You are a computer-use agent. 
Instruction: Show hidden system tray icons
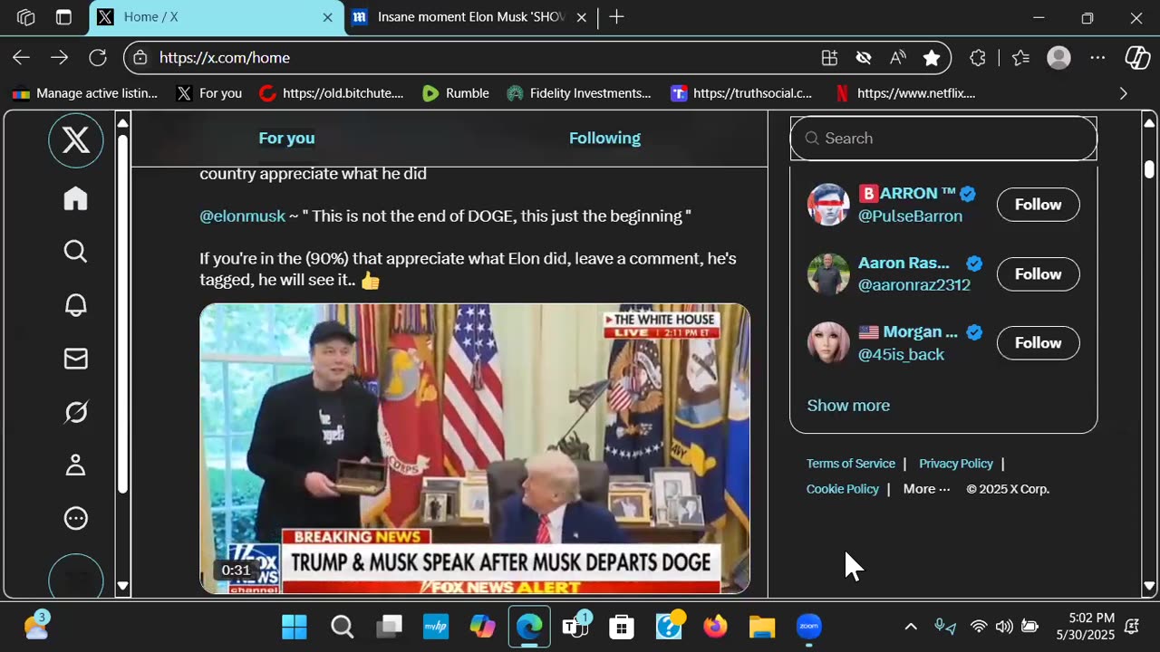[x=911, y=627]
